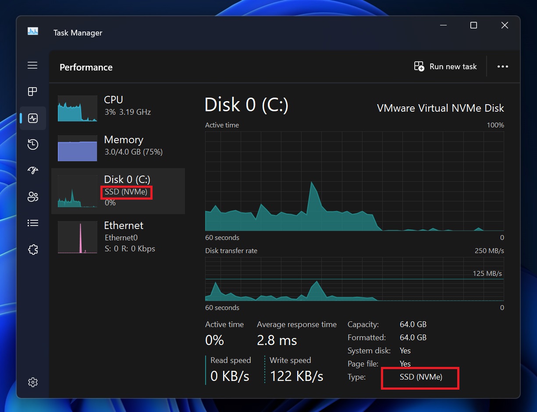Click the Ethernet activity thumbnail graph
This screenshot has width=537, height=412.
(x=77, y=237)
